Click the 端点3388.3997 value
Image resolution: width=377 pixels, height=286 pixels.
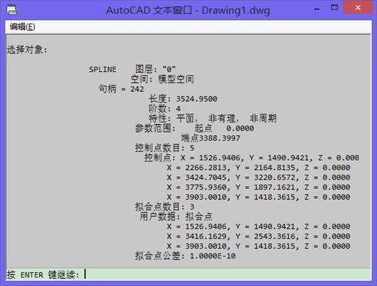[210, 138]
